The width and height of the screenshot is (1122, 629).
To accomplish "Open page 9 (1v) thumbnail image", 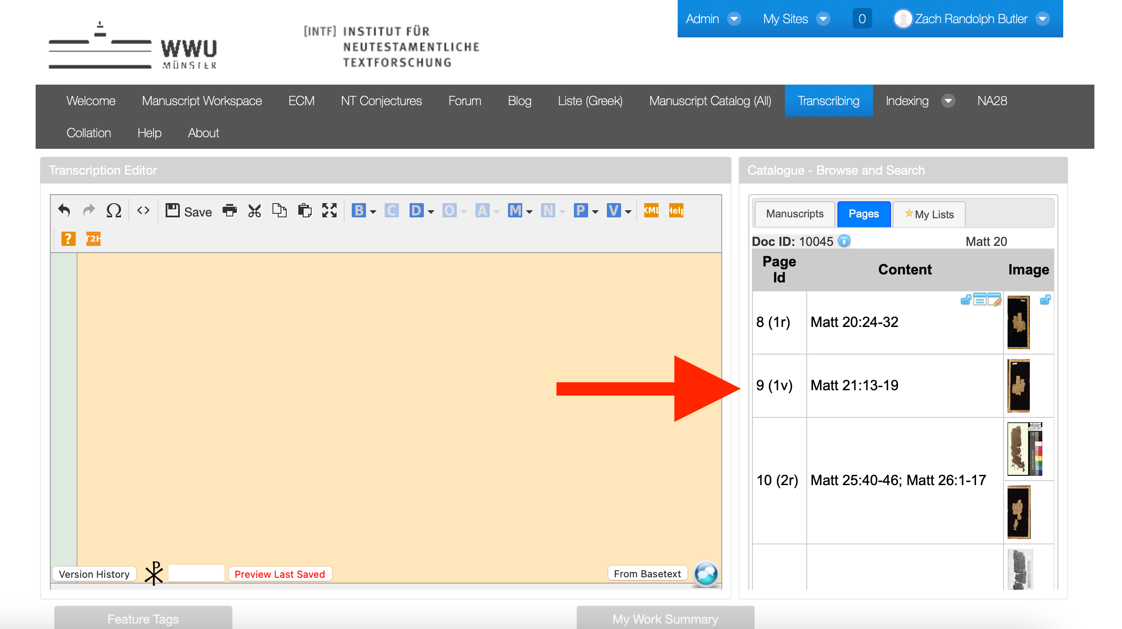I will (x=1019, y=385).
